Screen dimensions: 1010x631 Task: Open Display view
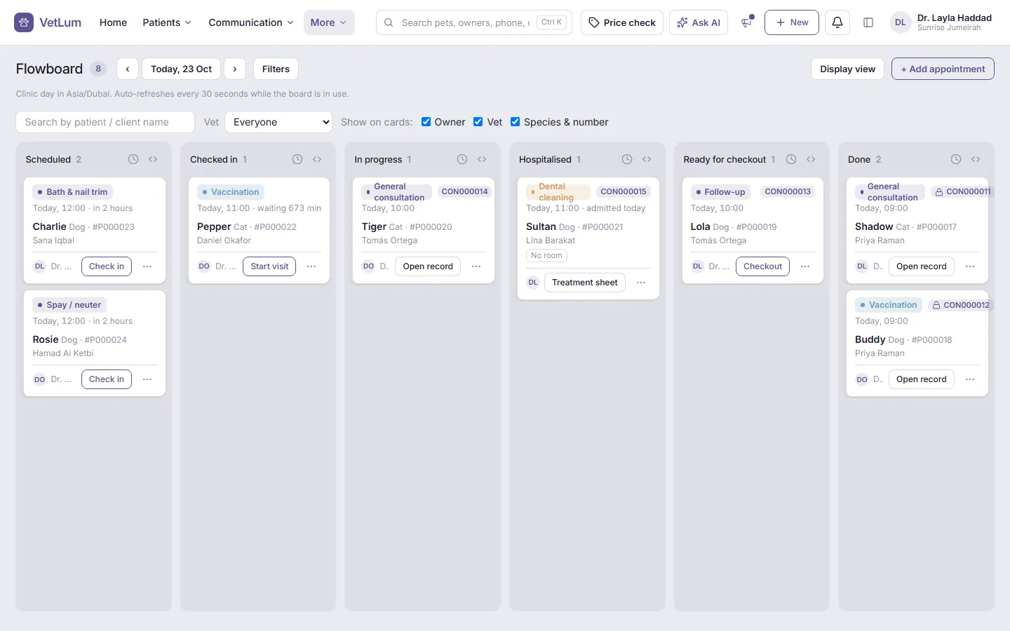[x=847, y=69]
